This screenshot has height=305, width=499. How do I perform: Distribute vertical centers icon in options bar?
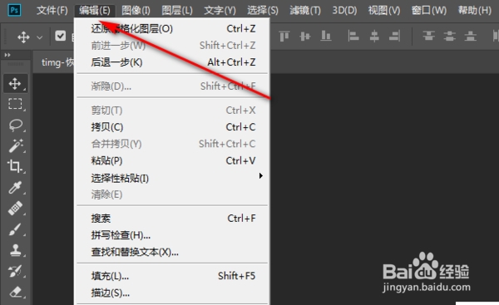pyautogui.click(x=449, y=36)
